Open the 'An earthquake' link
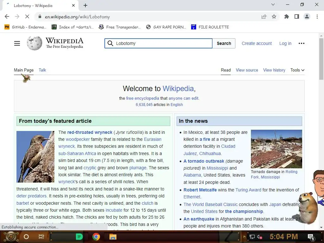Screen dimensions: 324x243 click(x=199, y=219)
